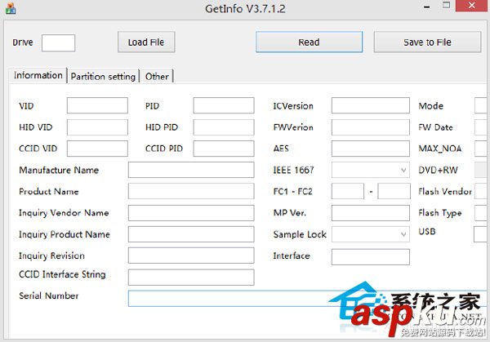Click the CCID PID field
The height and width of the screenshot is (342, 490).
click(224, 149)
